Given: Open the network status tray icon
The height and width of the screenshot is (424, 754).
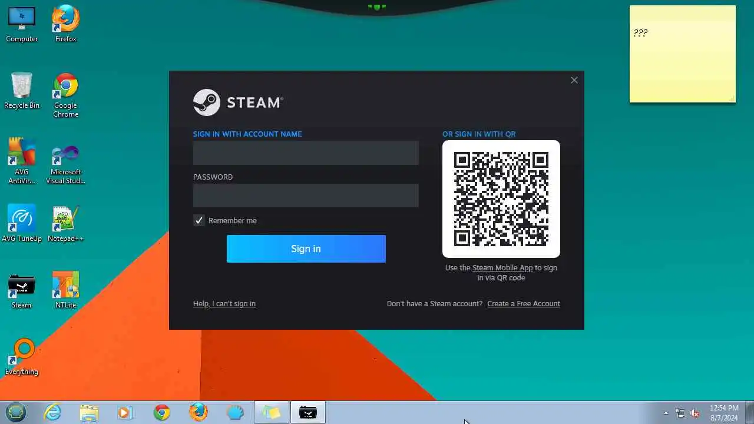Looking at the screenshot, I should [680, 413].
